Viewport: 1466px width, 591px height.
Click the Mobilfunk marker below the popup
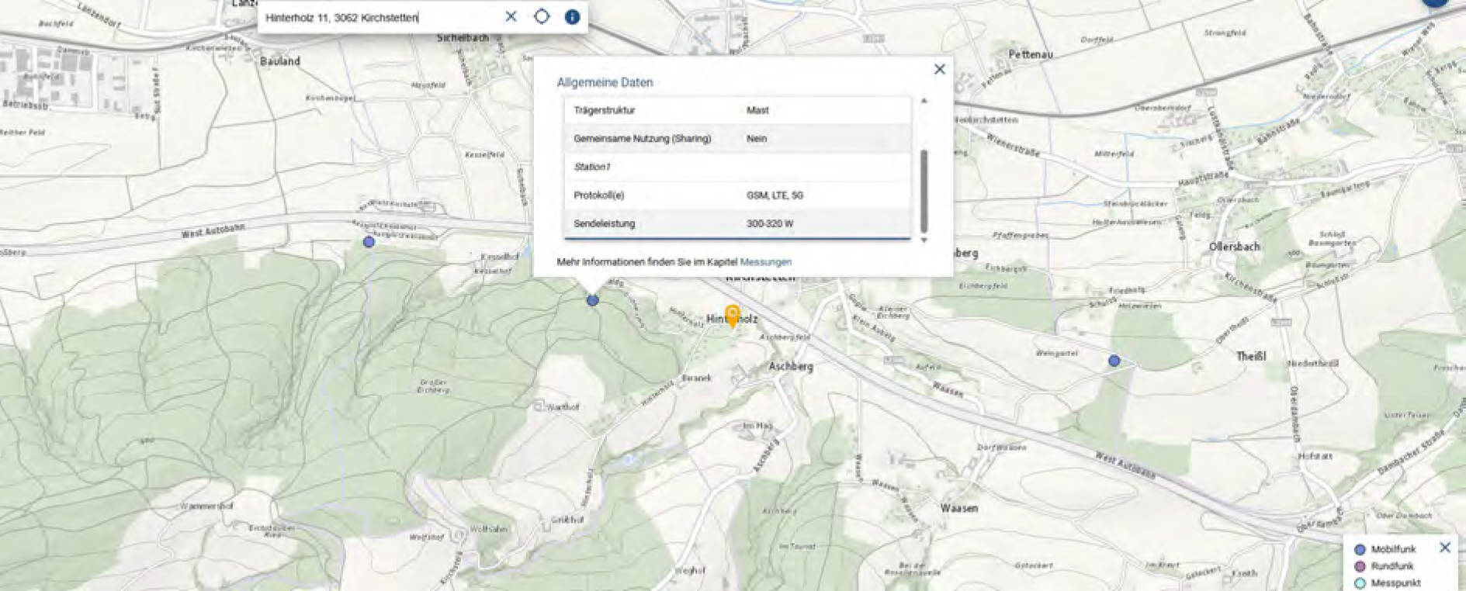(x=592, y=300)
